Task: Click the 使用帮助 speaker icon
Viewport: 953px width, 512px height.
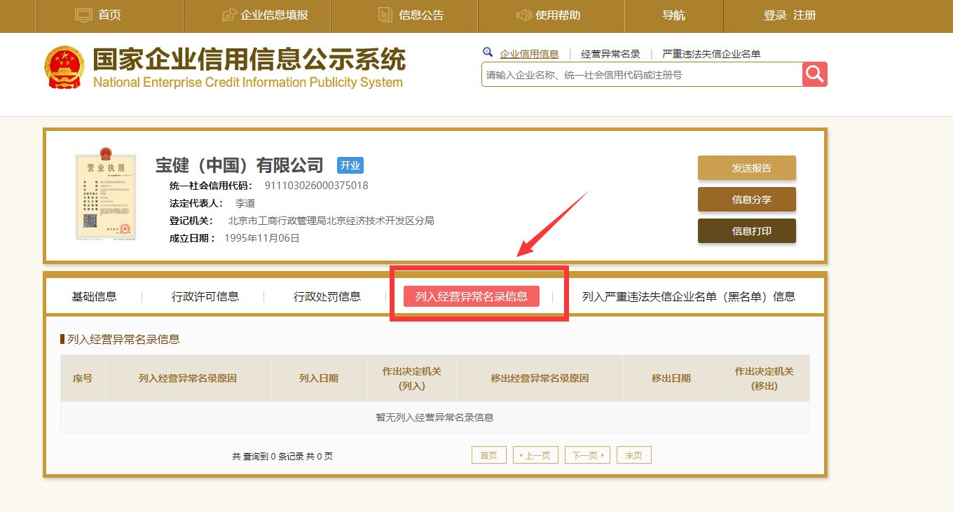Action: pyautogui.click(x=523, y=15)
